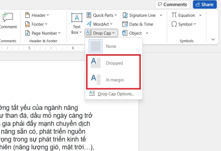This screenshot has width=221, height=151.
Task: Click the Date & Time label
Action: click(x=141, y=24)
